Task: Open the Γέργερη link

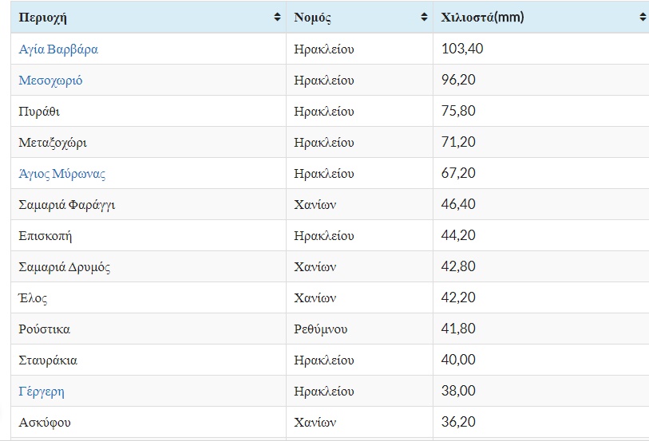Action: 42,392
